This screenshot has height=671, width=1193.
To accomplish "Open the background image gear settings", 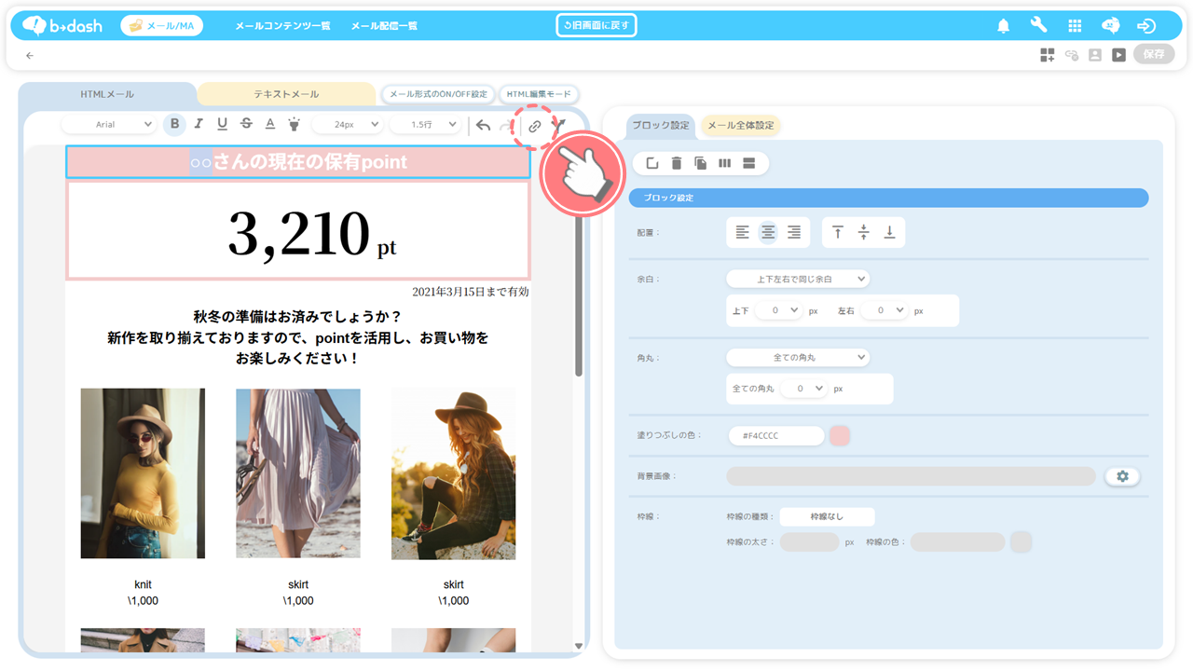I will (1122, 476).
